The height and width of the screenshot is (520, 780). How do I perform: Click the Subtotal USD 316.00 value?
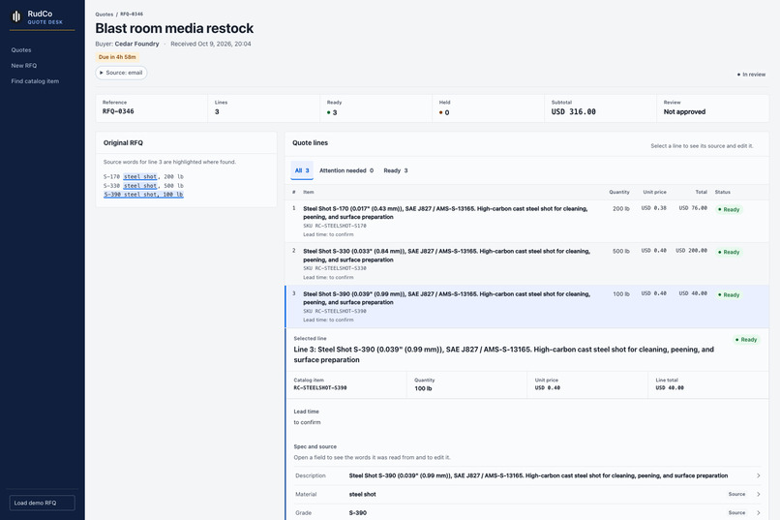coord(573,112)
